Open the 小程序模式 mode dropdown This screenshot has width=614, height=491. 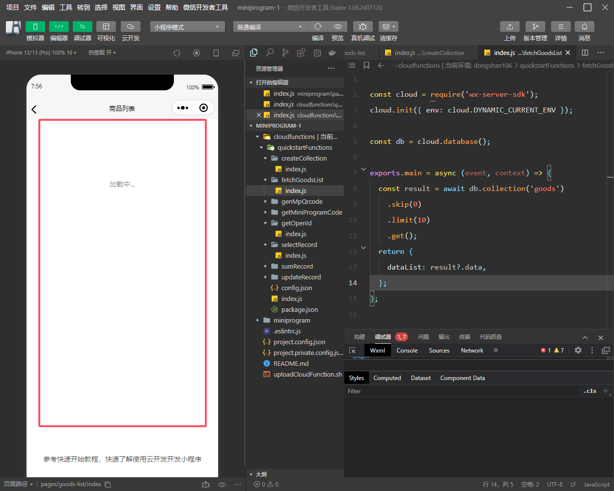click(x=188, y=27)
